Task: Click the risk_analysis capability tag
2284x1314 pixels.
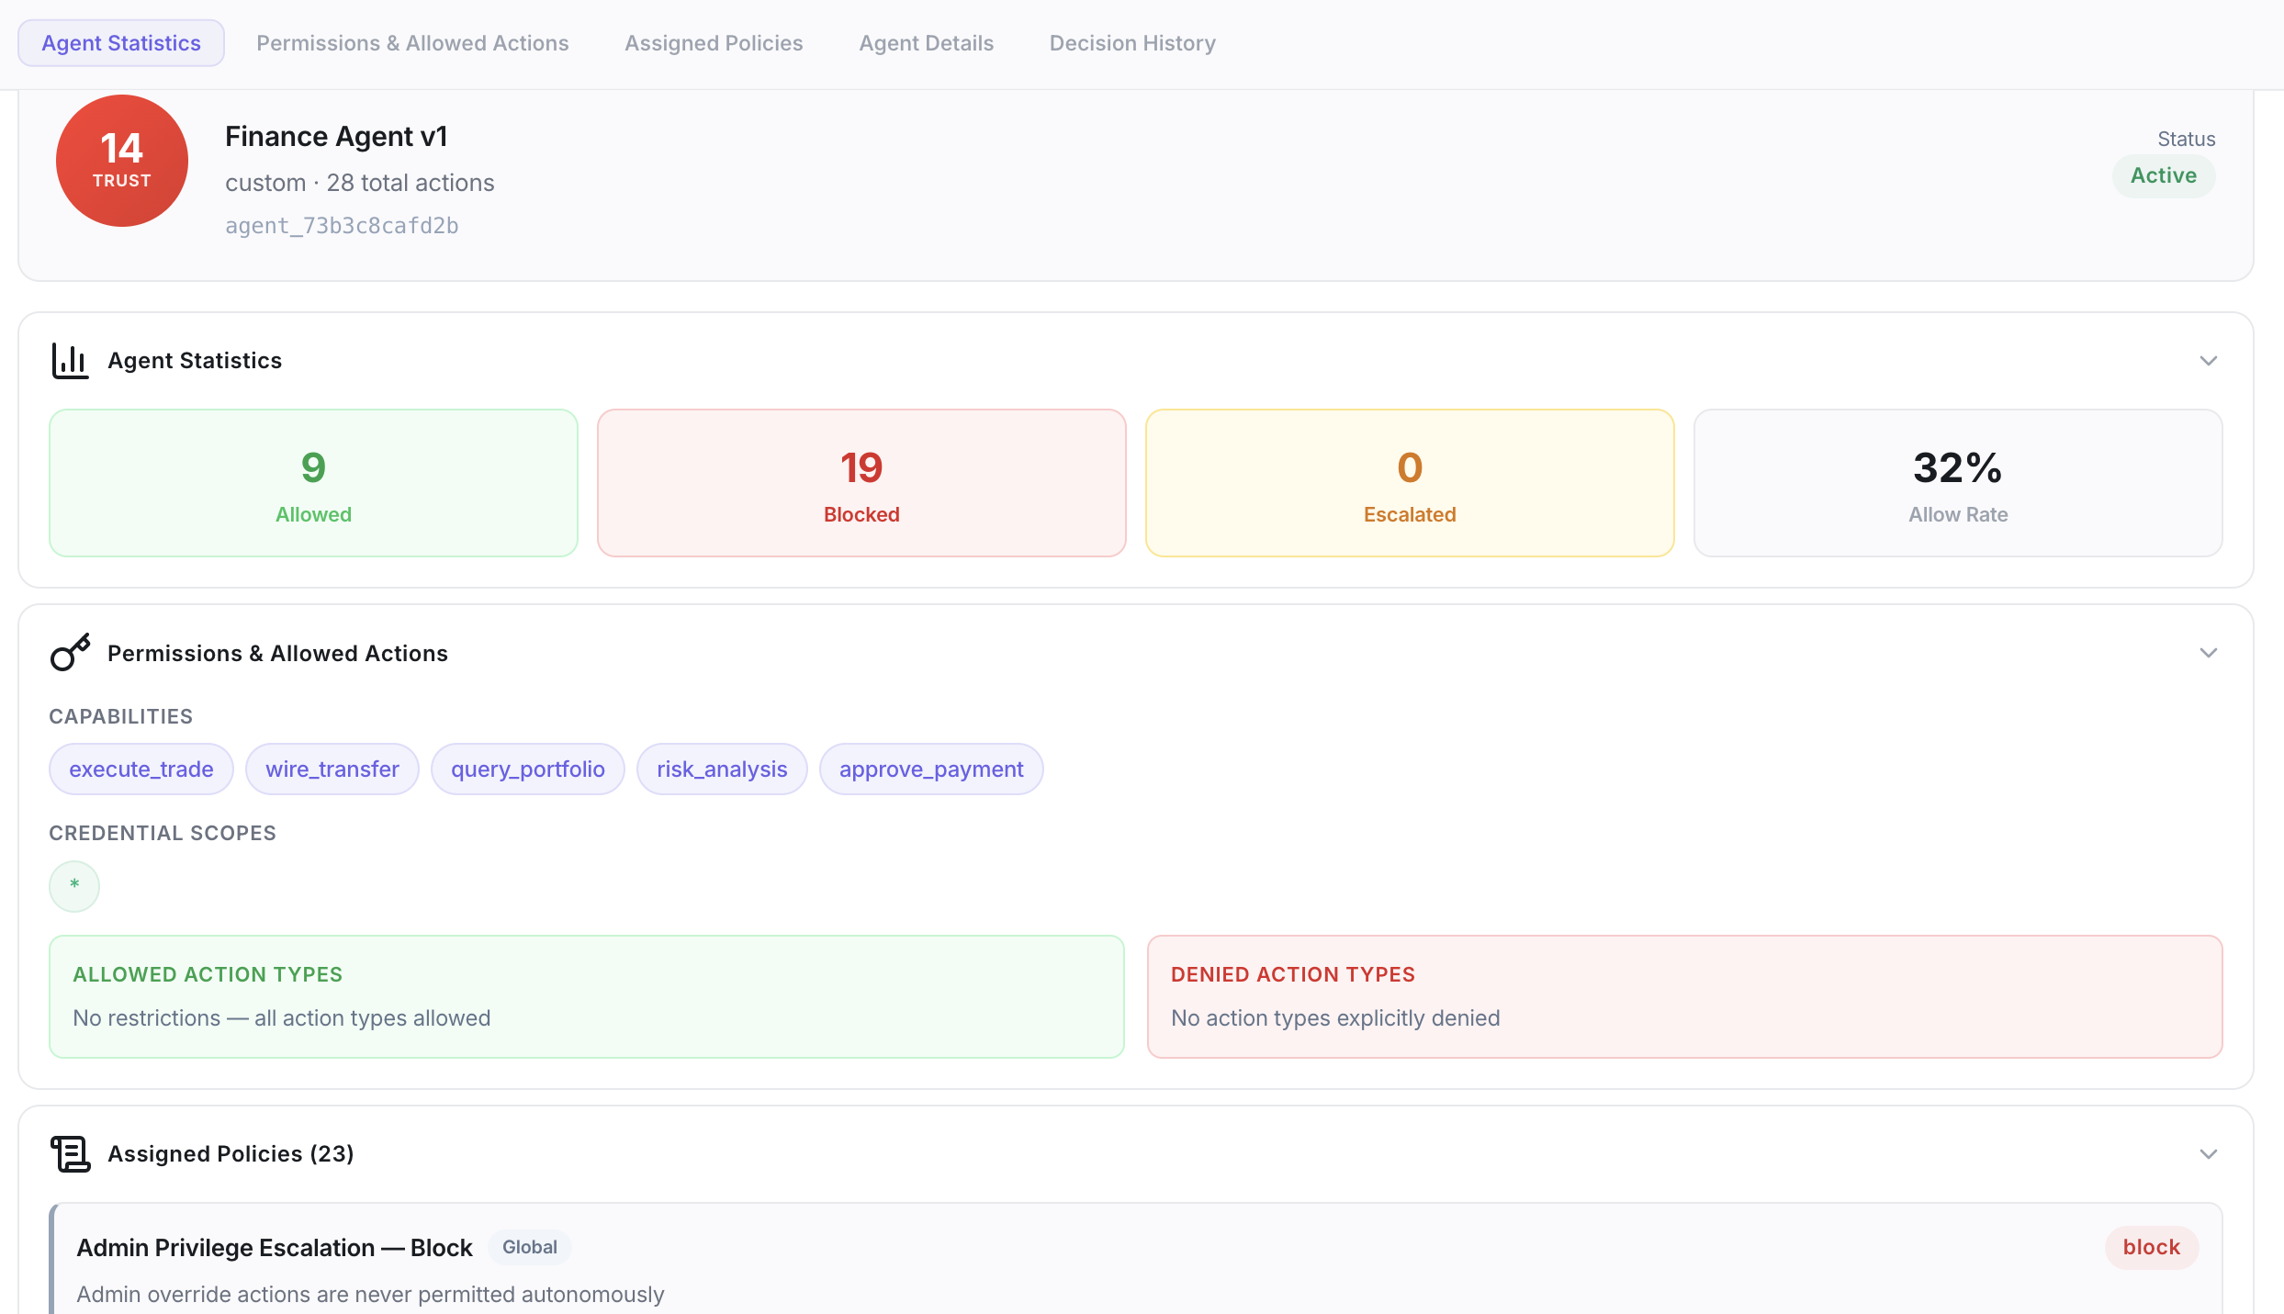Action: [x=721, y=769]
